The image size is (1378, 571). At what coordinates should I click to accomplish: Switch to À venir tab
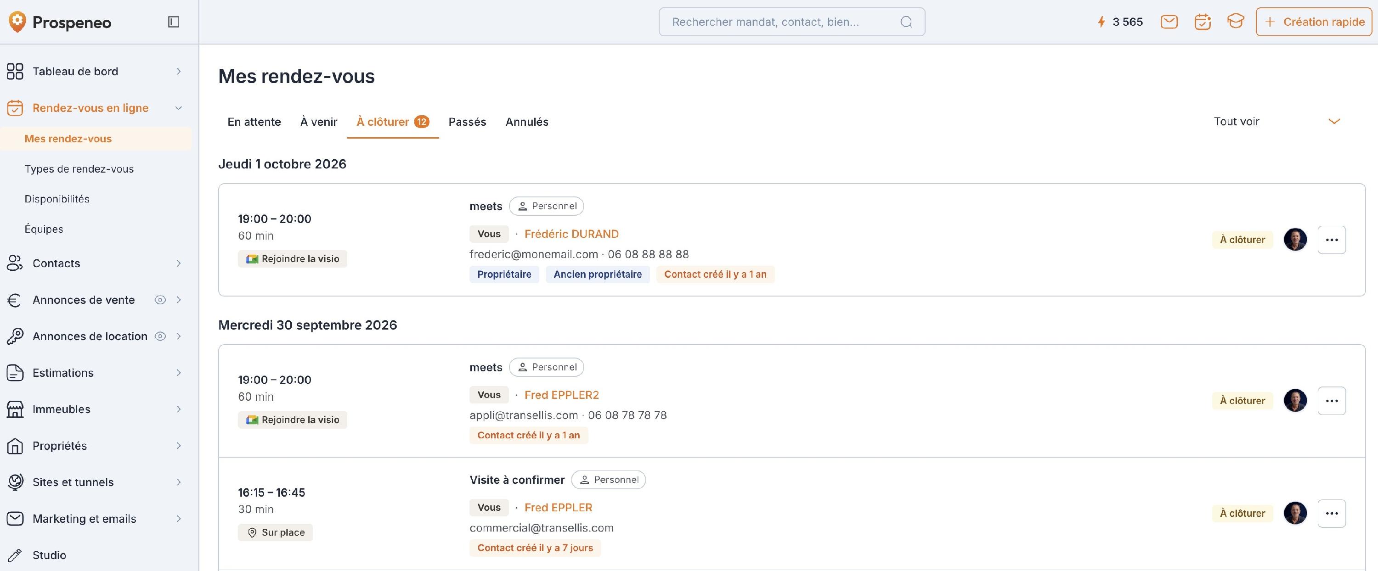pyautogui.click(x=319, y=122)
